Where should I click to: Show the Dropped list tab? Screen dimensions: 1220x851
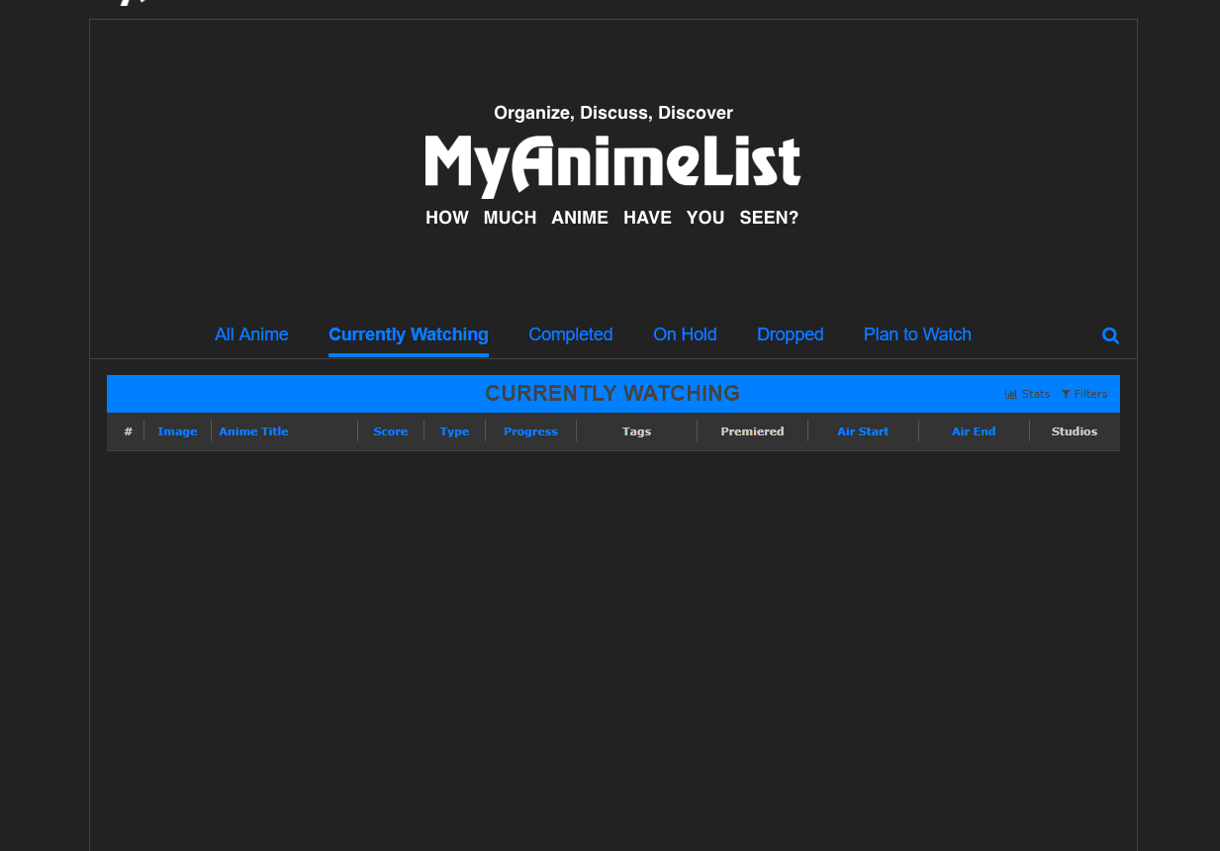[791, 334]
